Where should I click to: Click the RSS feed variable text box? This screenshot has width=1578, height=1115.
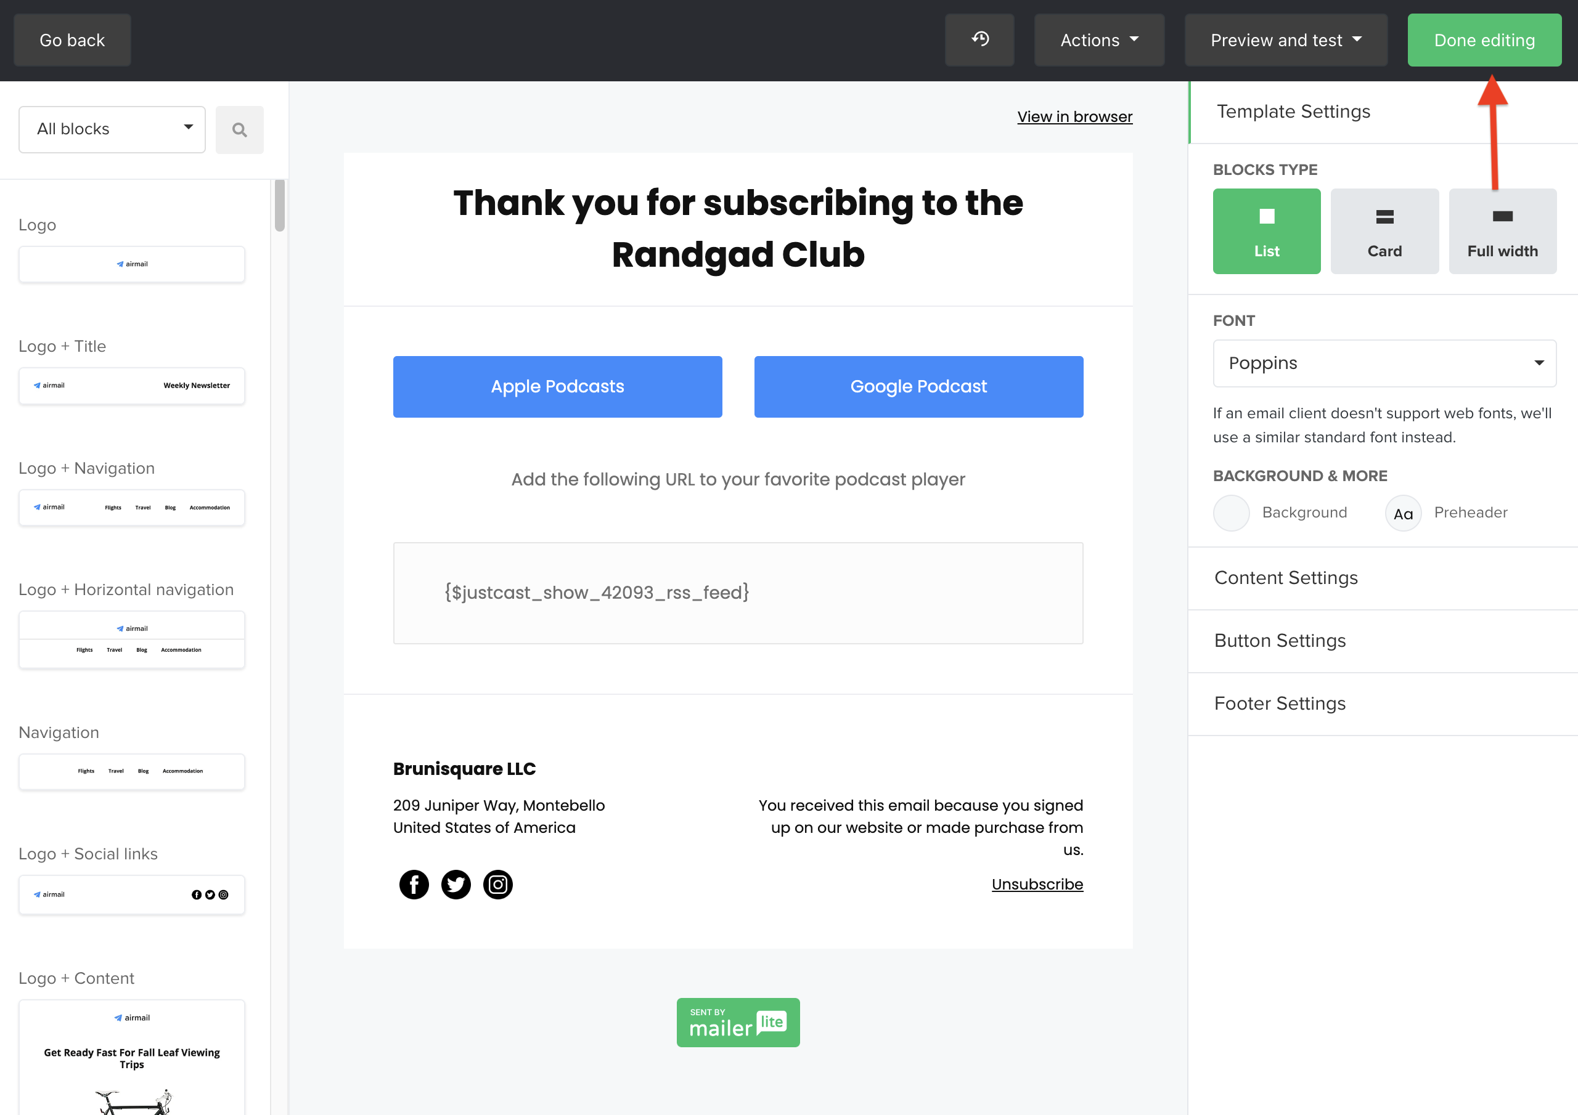pos(738,593)
